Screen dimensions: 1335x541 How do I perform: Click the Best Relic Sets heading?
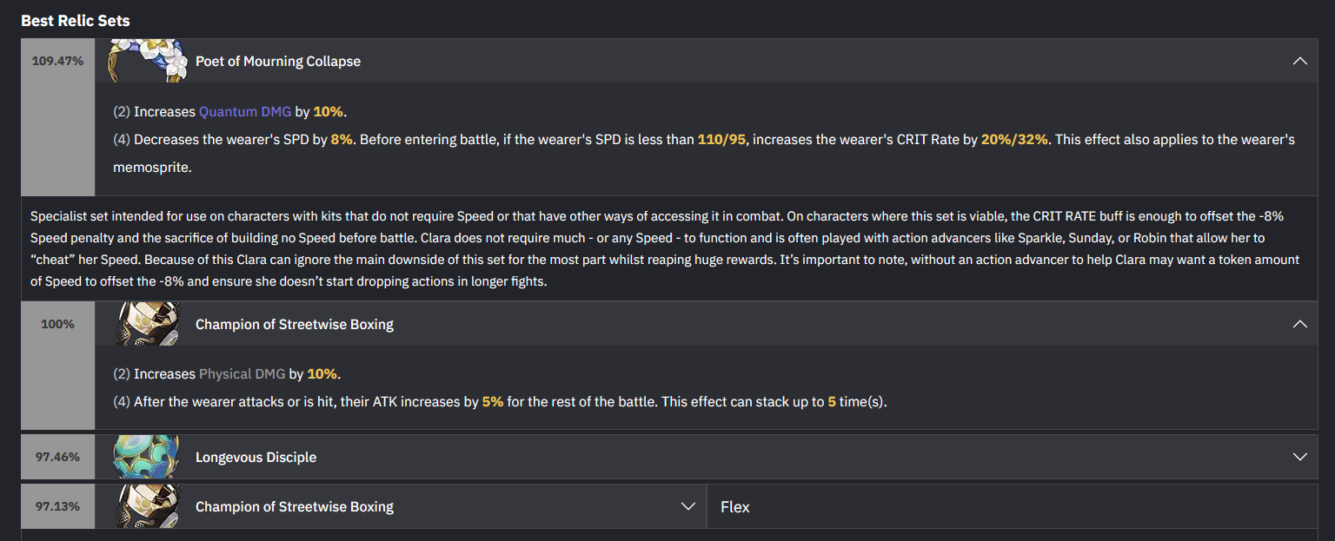pos(76,20)
